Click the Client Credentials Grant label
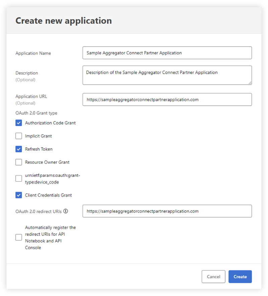 [x=49, y=195]
